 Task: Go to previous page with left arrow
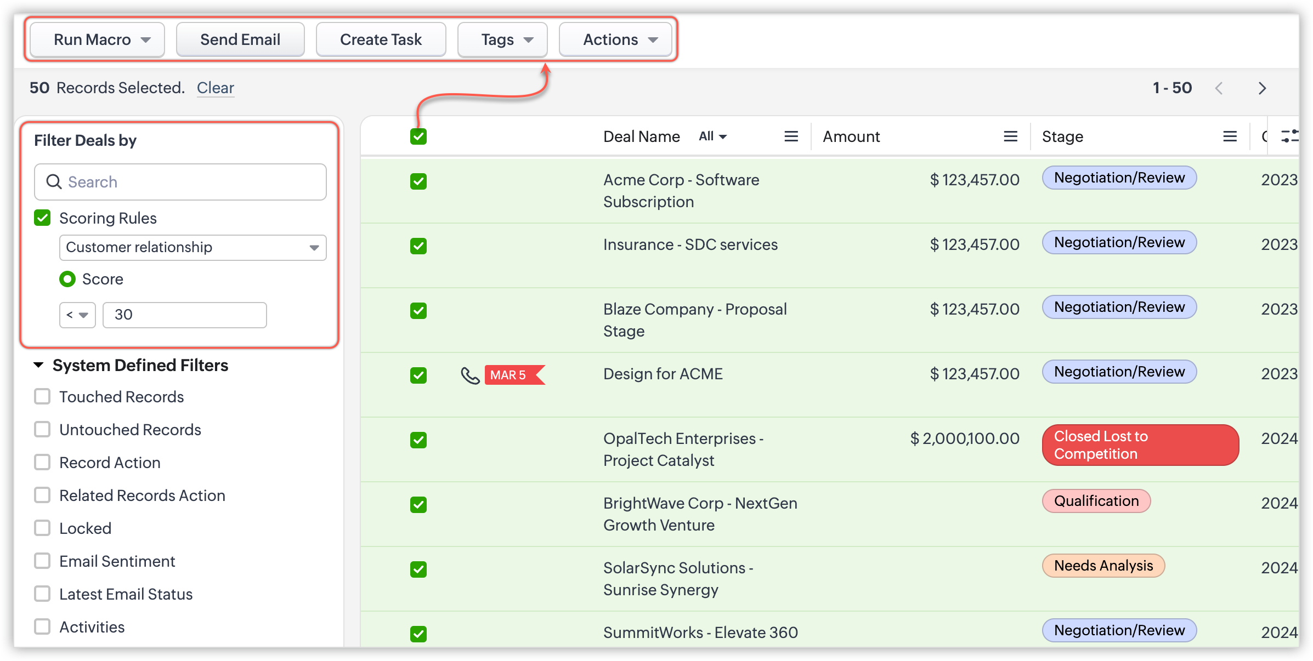click(1219, 88)
